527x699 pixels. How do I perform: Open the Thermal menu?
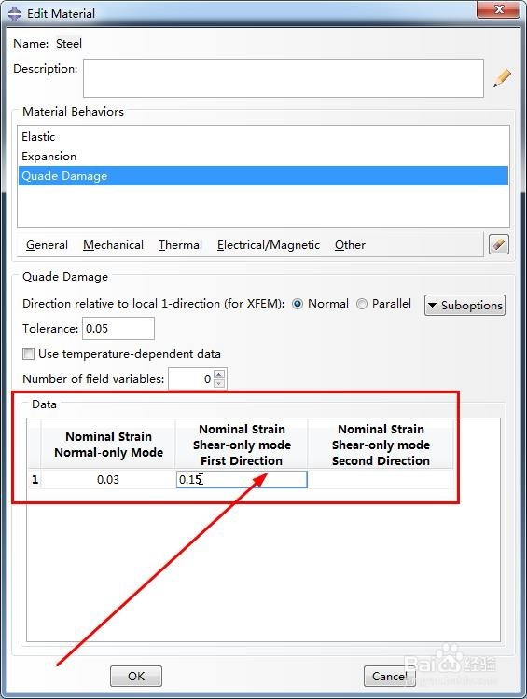coord(180,245)
